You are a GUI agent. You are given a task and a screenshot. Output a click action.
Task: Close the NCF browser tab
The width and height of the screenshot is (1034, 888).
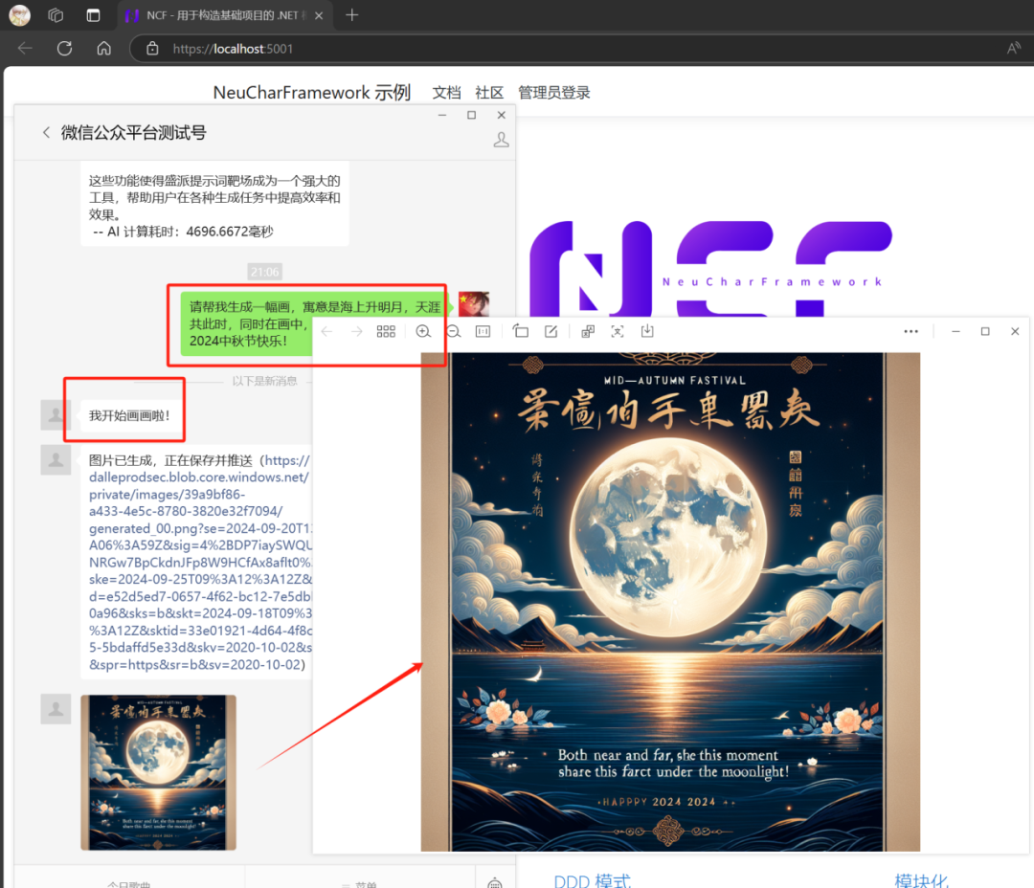pos(319,15)
